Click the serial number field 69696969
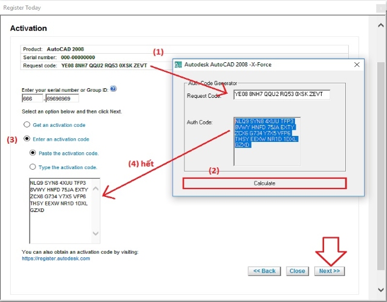The image size is (387, 302). tap(62, 98)
